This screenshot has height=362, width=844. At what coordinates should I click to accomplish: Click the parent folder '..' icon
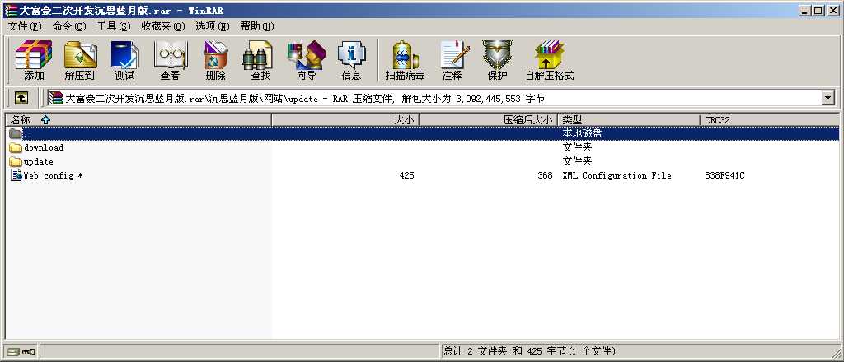coord(16,133)
